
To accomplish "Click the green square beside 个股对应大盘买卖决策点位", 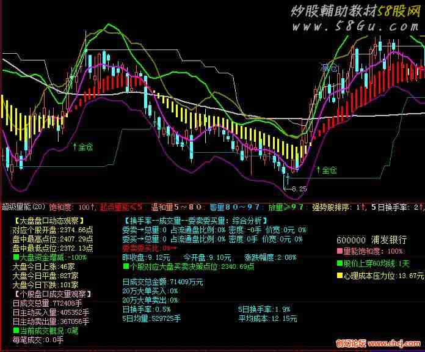I will 126,266.
